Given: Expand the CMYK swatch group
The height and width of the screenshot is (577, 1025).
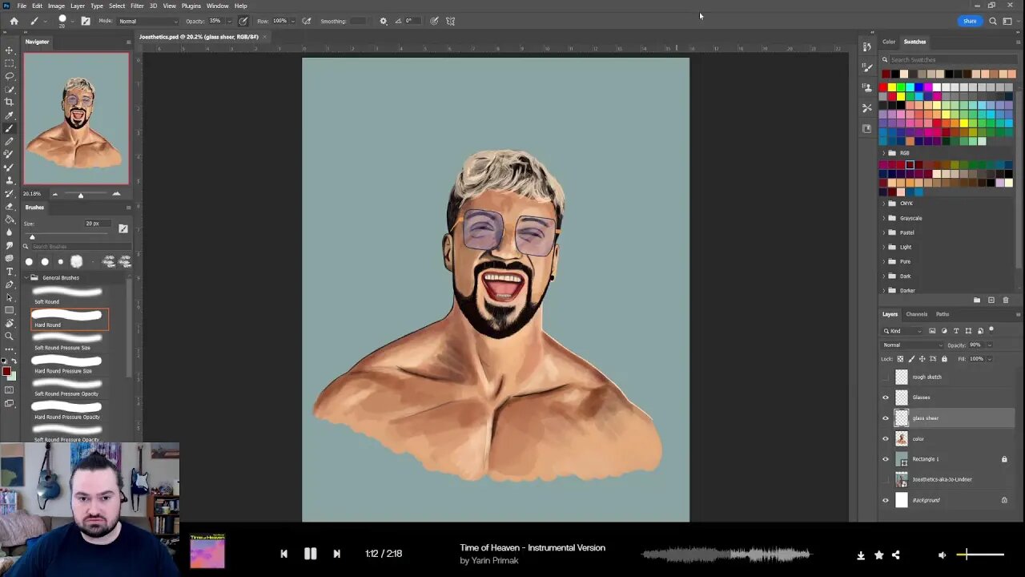Looking at the screenshot, I should [884, 204].
